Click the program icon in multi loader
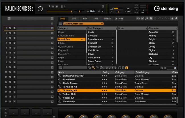The height and width of the screenshot is (118, 185). tap(9, 19)
